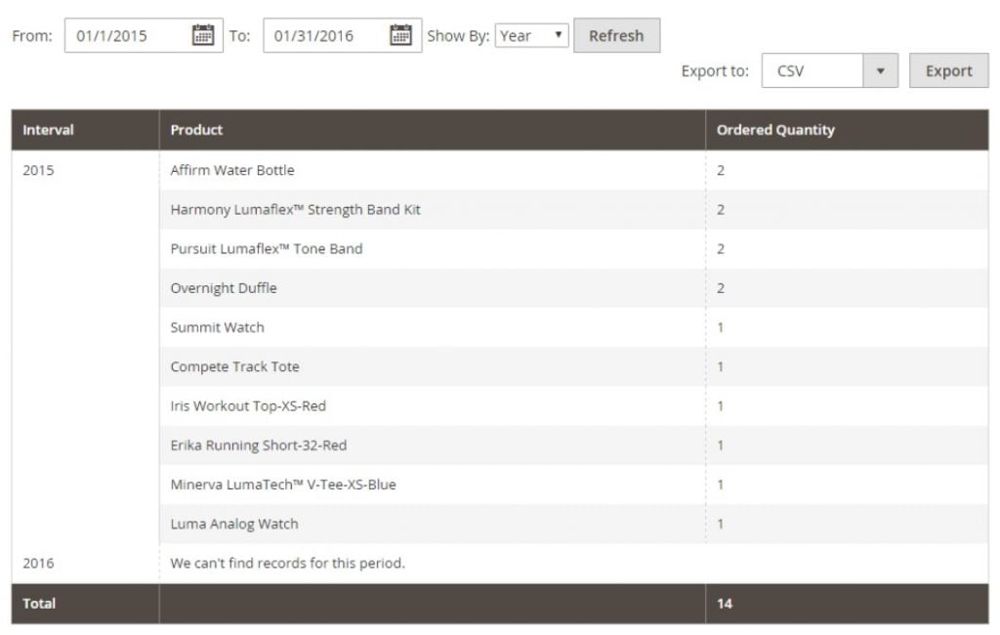Viewport: 1000px width, 635px height.
Task: Sort by the Interval column header
Action: click(48, 130)
